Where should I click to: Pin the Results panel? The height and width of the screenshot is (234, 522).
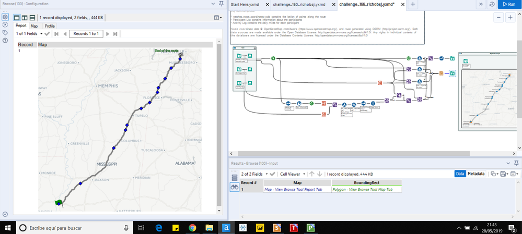(516, 163)
